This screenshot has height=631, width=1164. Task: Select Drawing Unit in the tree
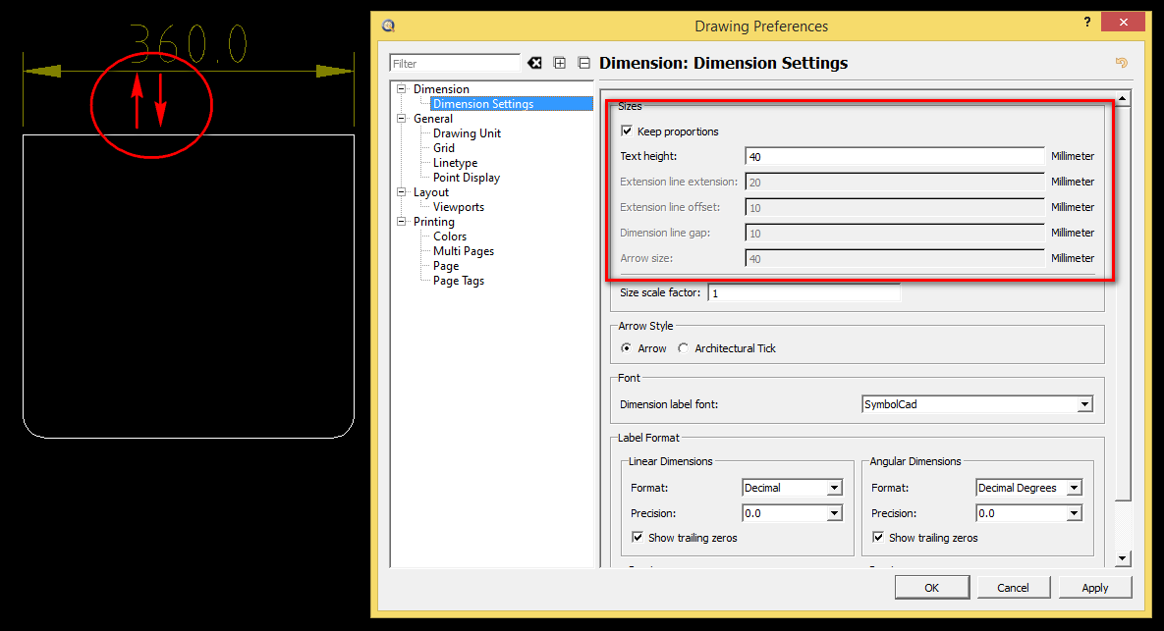click(x=467, y=133)
